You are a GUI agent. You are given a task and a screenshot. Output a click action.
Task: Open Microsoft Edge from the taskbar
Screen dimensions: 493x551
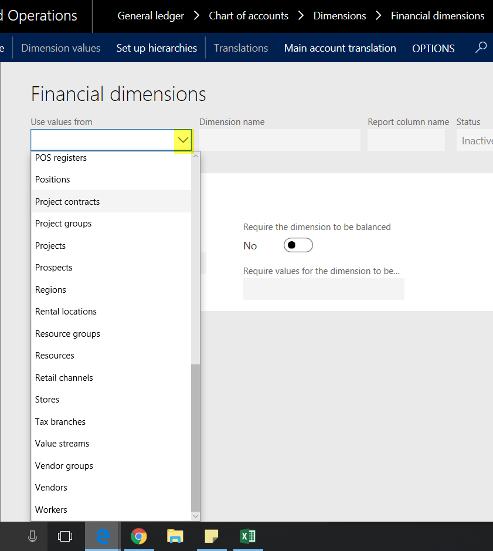coord(103,536)
